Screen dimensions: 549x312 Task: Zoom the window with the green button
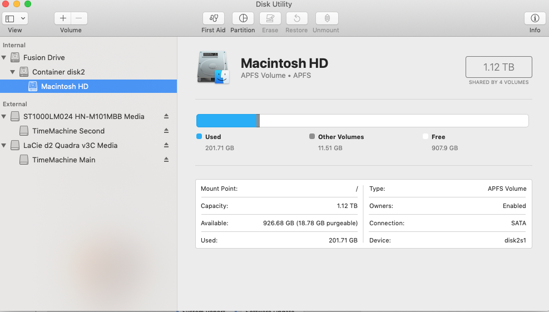pos(28,4)
